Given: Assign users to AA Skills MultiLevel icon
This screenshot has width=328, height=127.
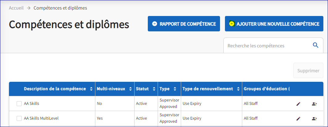Looking at the screenshot, I should point(314,118).
